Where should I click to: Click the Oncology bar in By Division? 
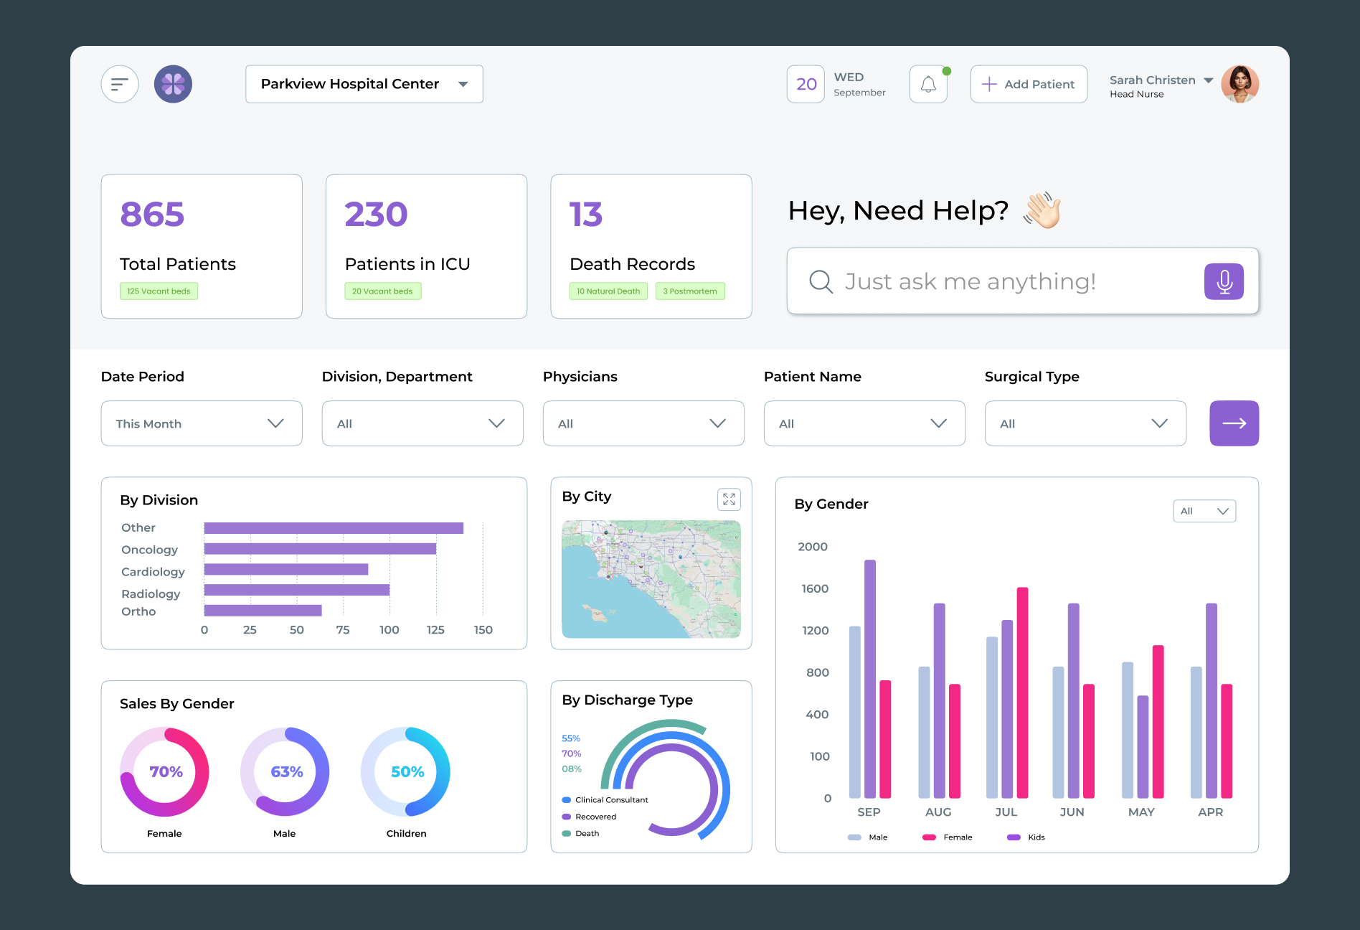[x=320, y=549]
